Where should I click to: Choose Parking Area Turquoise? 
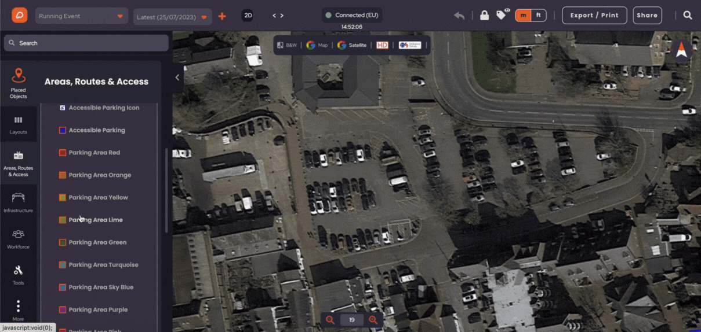pos(99,265)
